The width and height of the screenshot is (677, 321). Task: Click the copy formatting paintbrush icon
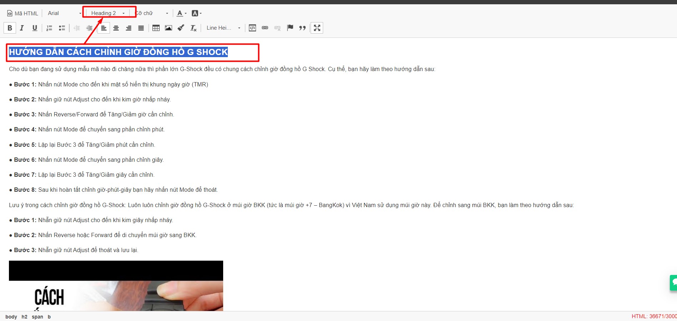coord(181,28)
